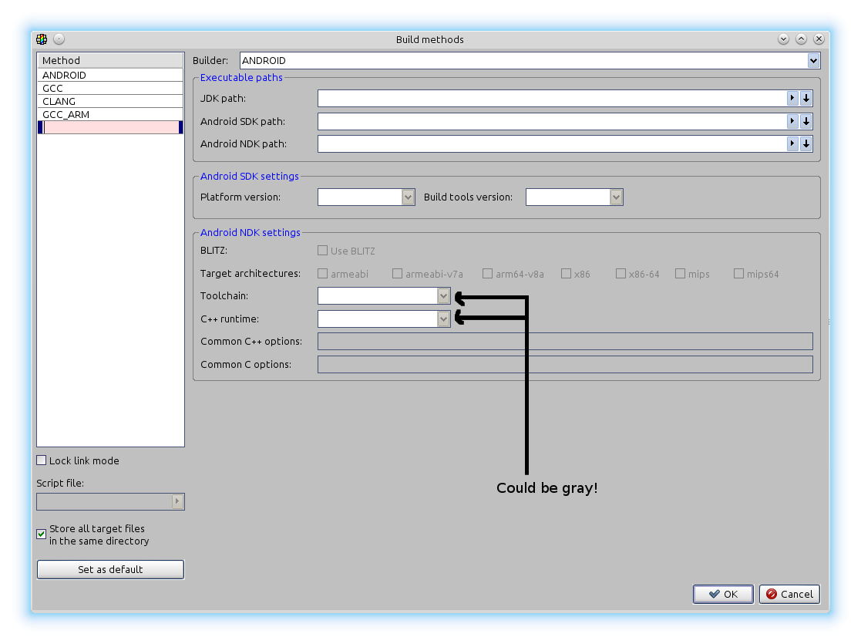The image size is (861, 644).
Task: Click the Android NDK path right-arrow icon
Action: pyautogui.click(x=792, y=143)
